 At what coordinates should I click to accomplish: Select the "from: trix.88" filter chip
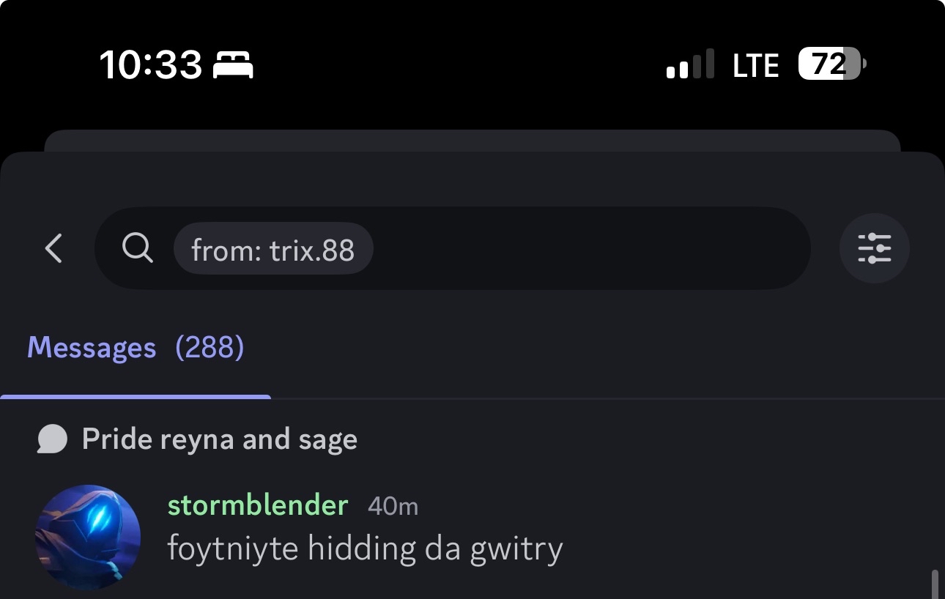click(x=273, y=249)
